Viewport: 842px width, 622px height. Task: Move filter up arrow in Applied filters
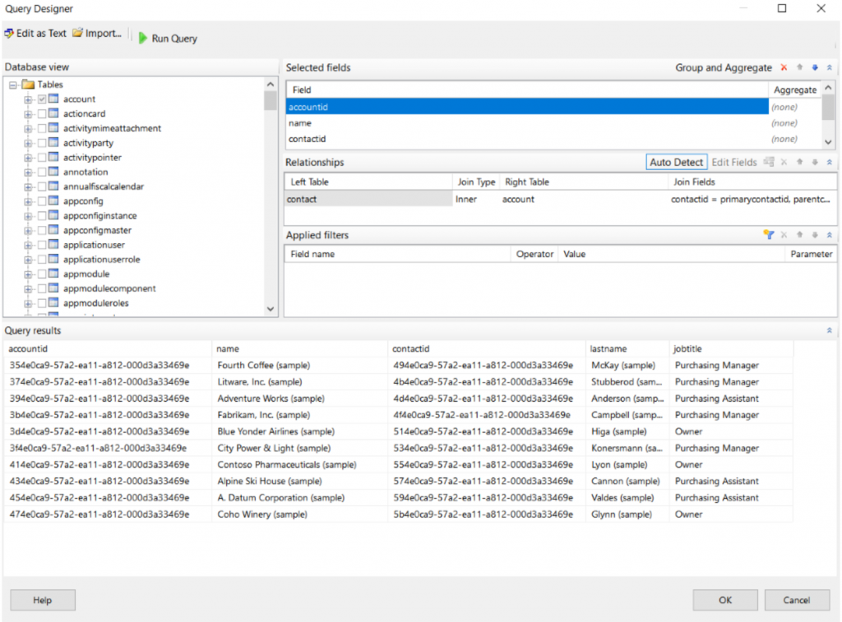coord(799,235)
